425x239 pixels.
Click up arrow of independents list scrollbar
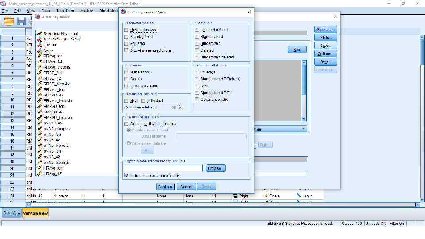[304, 62]
